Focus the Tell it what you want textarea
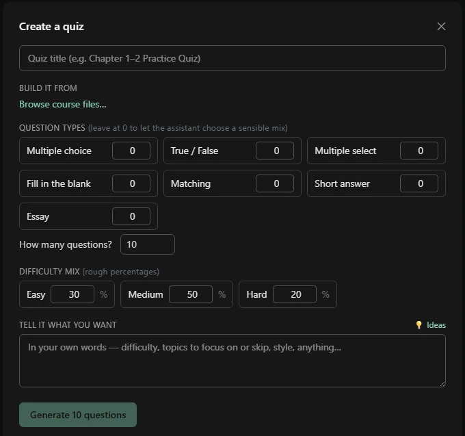465x436 pixels. (232, 361)
